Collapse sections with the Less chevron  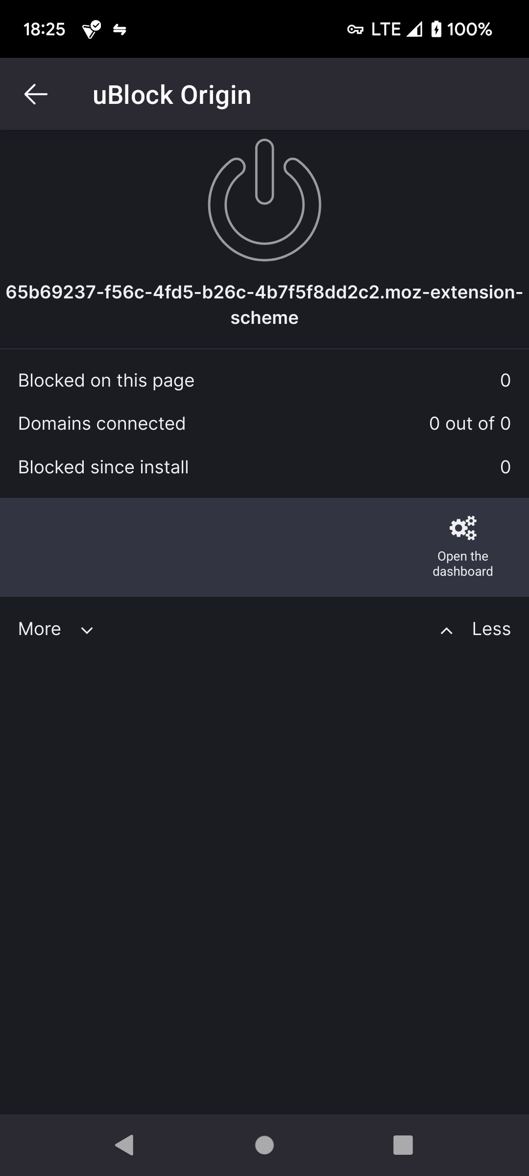pos(446,630)
